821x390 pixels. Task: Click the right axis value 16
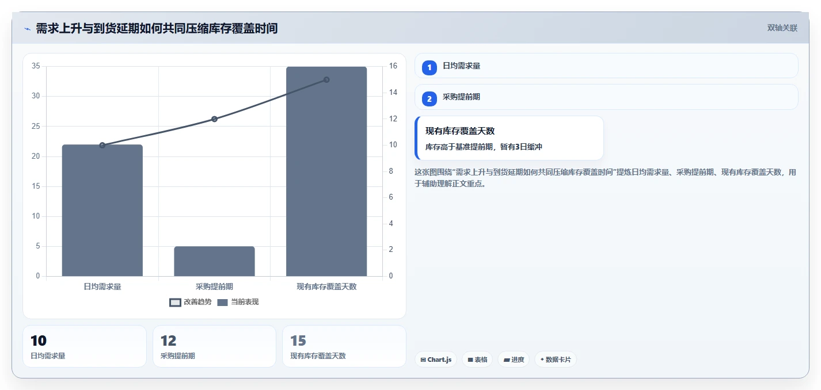pyautogui.click(x=393, y=66)
